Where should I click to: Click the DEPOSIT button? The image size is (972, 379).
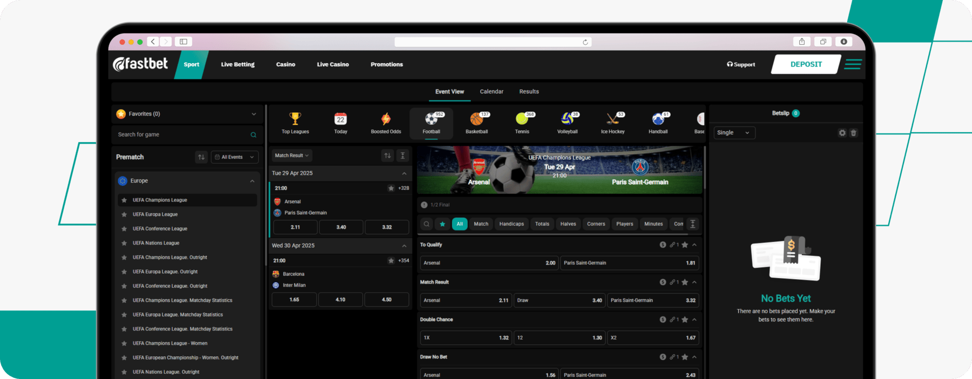[806, 64]
